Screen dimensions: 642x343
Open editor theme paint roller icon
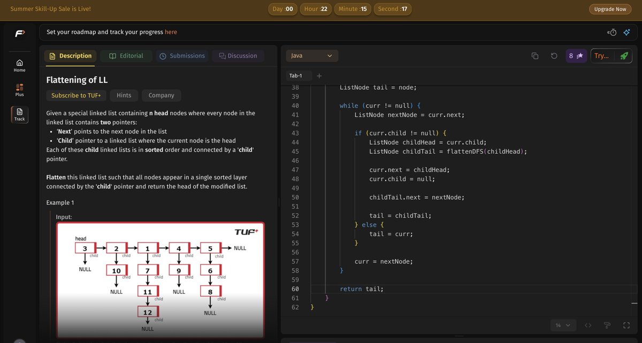[x=607, y=325]
